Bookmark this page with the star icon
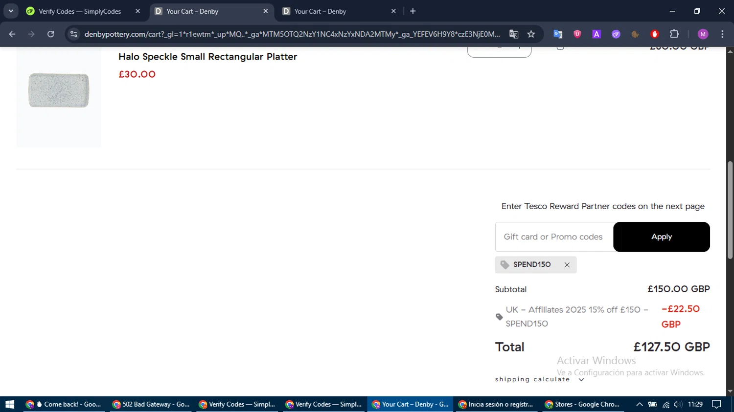734x412 pixels. pyautogui.click(x=531, y=34)
